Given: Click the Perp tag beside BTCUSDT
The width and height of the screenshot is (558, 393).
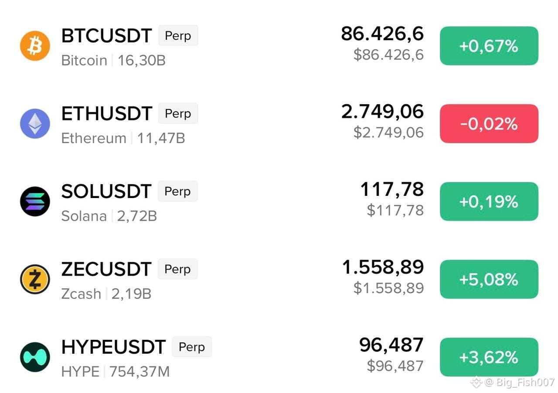Looking at the screenshot, I should [x=178, y=36].
